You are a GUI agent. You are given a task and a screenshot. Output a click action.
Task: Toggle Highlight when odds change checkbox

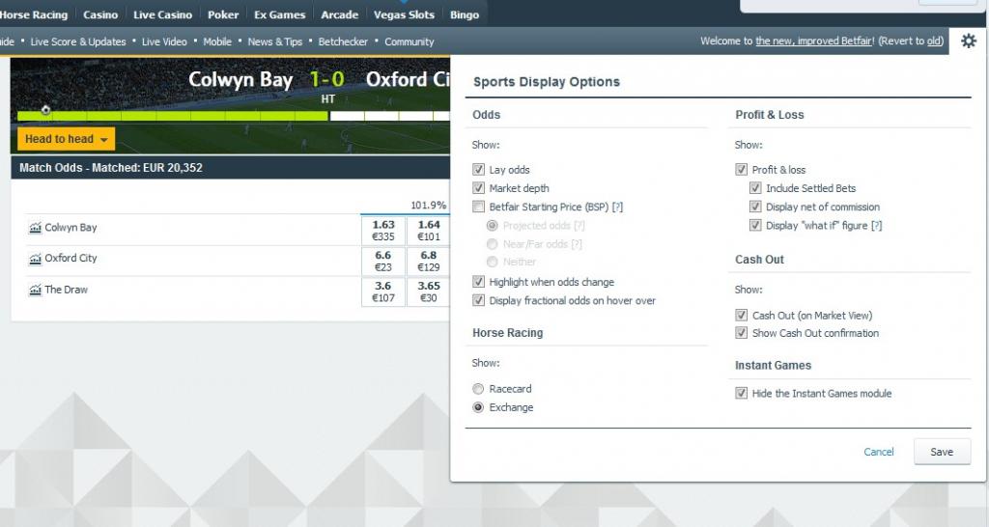478,282
